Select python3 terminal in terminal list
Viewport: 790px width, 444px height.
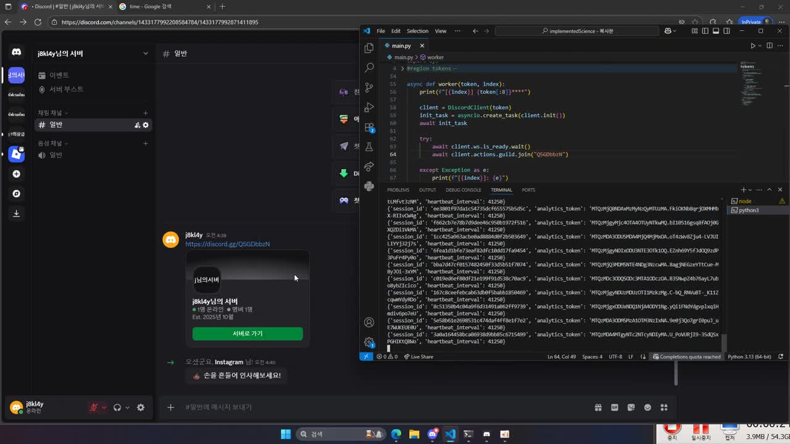(x=757, y=210)
